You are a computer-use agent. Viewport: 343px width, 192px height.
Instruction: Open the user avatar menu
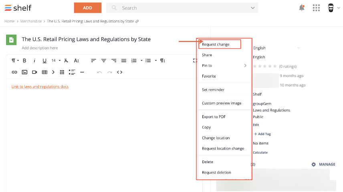tap(331, 8)
